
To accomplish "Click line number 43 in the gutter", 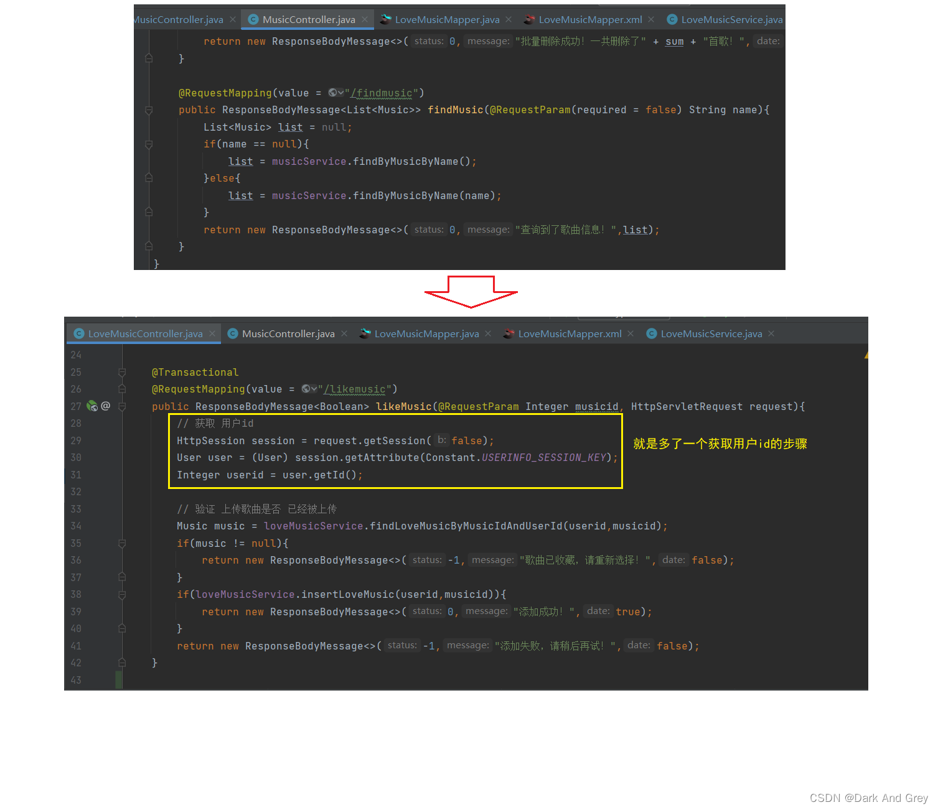I will (76, 680).
